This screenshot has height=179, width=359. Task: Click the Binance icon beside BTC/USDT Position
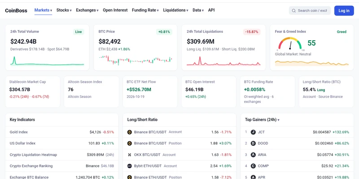[130, 143]
